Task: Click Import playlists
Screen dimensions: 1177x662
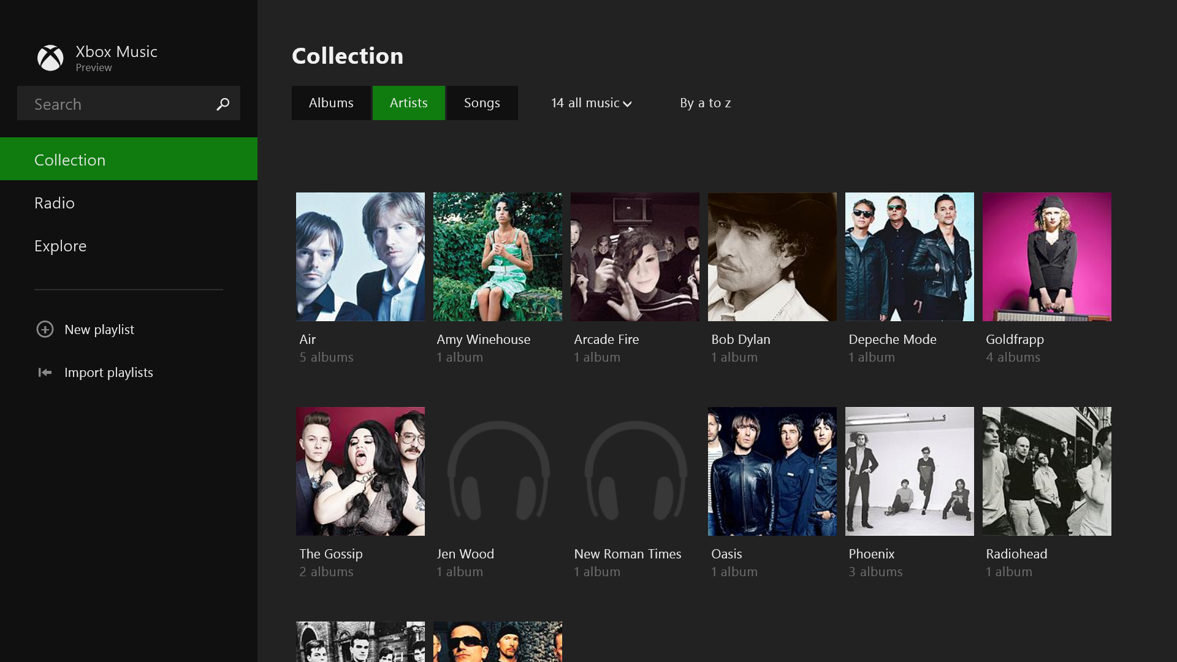Action: pyautogui.click(x=109, y=372)
